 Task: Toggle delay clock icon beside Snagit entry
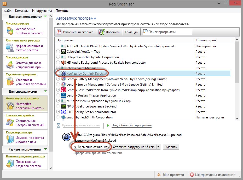click(58, 117)
